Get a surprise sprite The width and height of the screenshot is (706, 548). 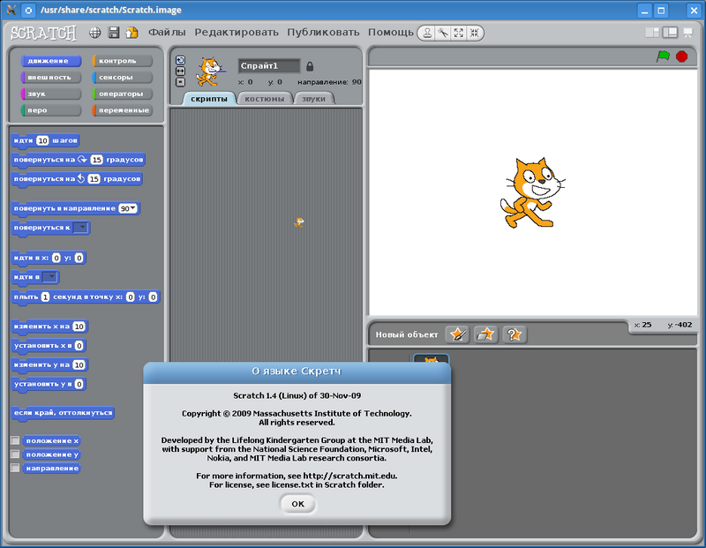[514, 334]
